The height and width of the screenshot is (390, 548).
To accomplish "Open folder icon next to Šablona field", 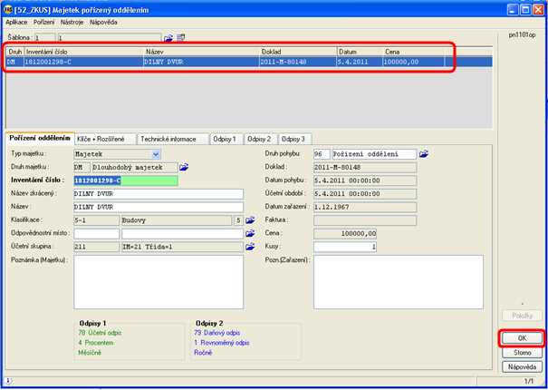I will coord(168,37).
